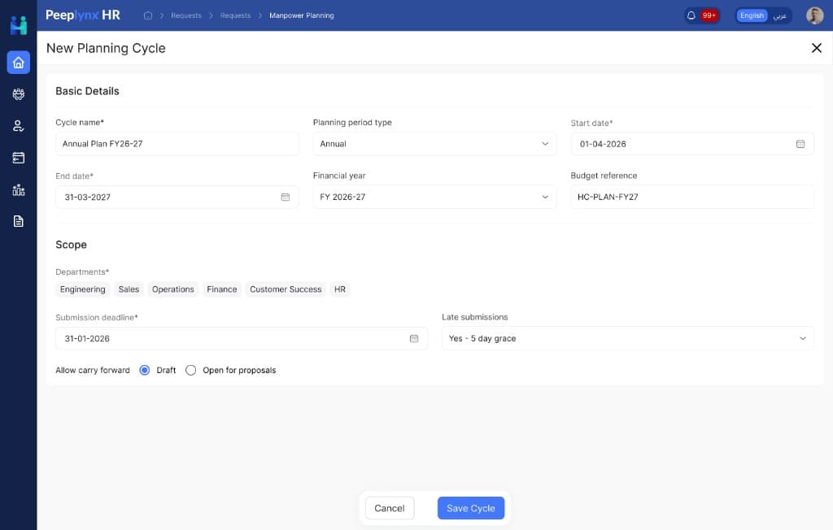Go to the first Requests breadcrumb
833x530 pixels.
[x=186, y=15]
